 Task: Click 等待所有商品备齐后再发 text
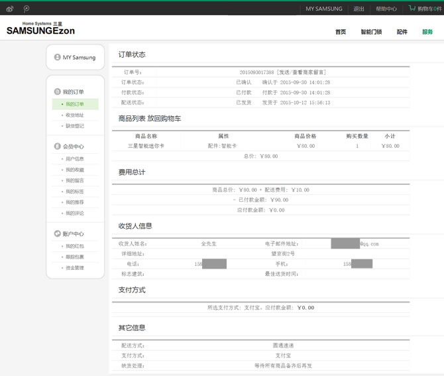(x=283, y=366)
